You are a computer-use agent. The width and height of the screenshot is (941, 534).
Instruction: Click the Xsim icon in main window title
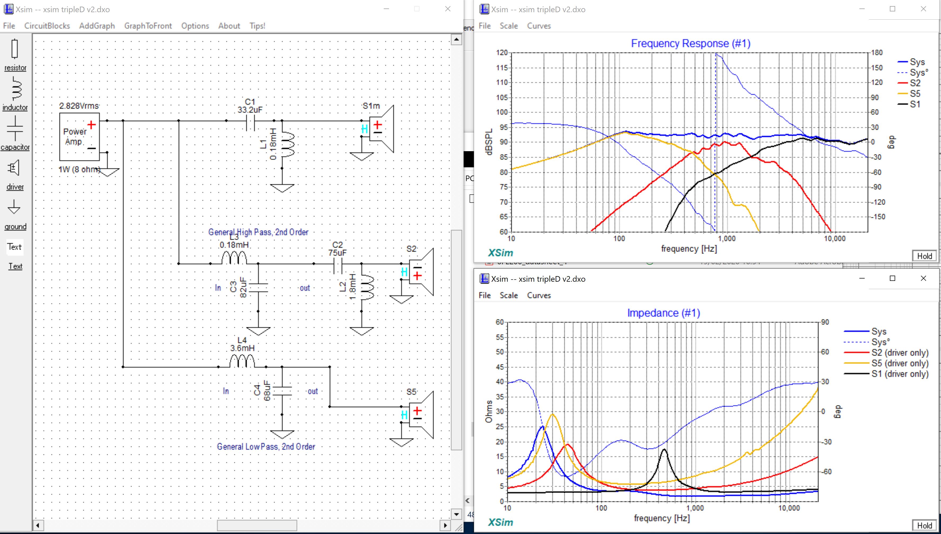[9, 9]
